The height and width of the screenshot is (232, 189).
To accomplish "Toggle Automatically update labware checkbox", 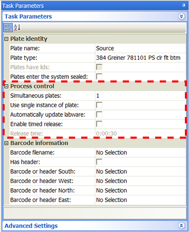I will coord(99,114).
